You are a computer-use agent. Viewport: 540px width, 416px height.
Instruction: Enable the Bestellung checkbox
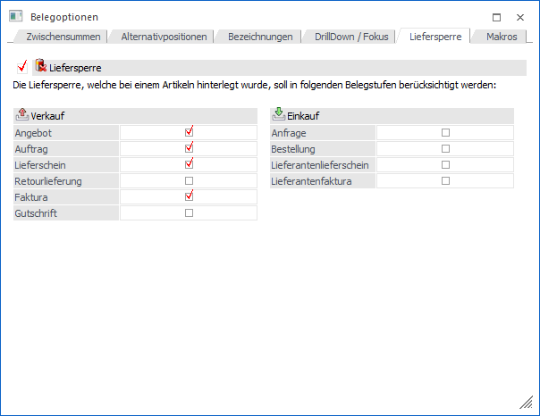click(x=445, y=149)
